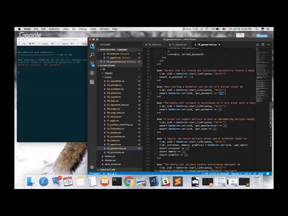Image resolution: width=288 pixels, height=216 pixels.
Task: Open 07_keyword_lists.ex in the file tree
Action: pyautogui.click(x=119, y=105)
